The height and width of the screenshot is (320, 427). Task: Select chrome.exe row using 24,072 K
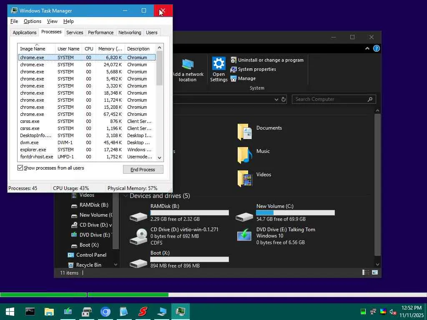pos(87,65)
